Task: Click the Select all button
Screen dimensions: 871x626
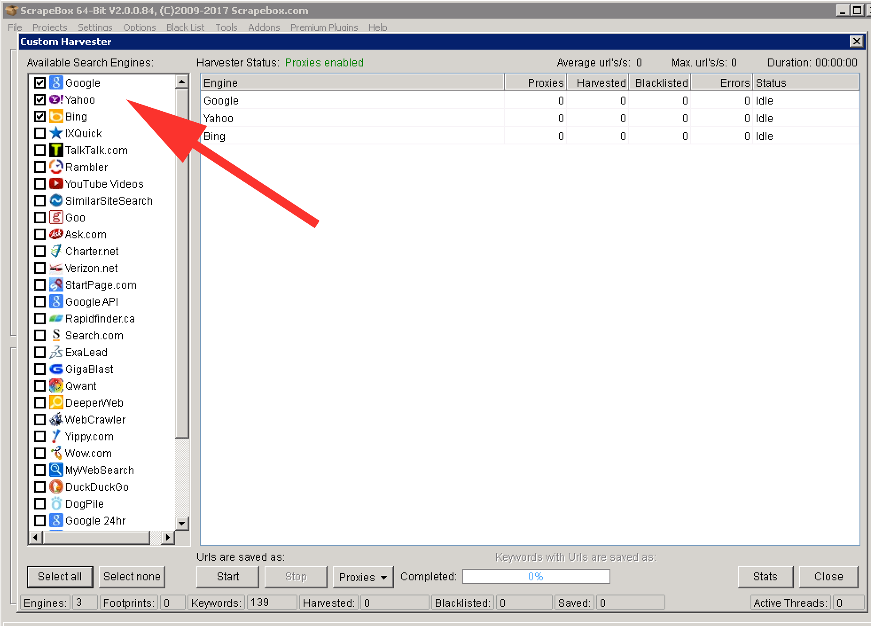Action: tap(60, 577)
